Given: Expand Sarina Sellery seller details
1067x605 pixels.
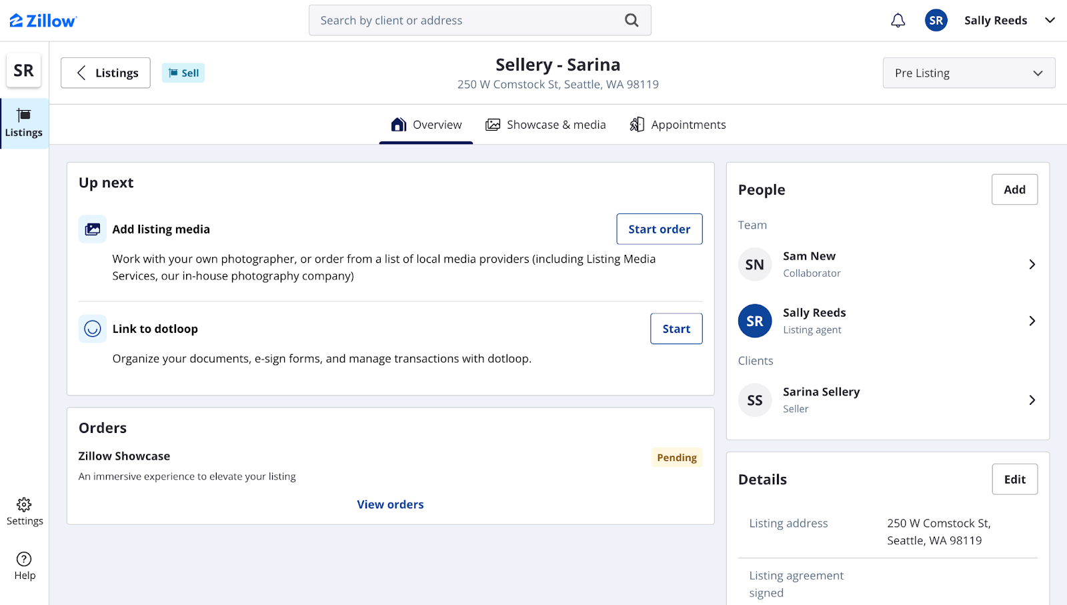Looking at the screenshot, I should point(1031,400).
